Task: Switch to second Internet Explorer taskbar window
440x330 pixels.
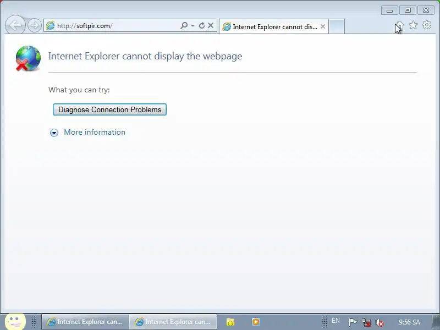Action: (173, 322)
